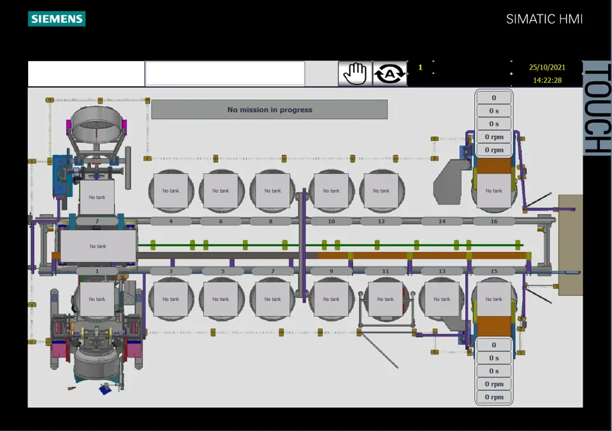612x431 pixels.
Task: Select No tank box at station 11
Action: (x=386, y=300)
